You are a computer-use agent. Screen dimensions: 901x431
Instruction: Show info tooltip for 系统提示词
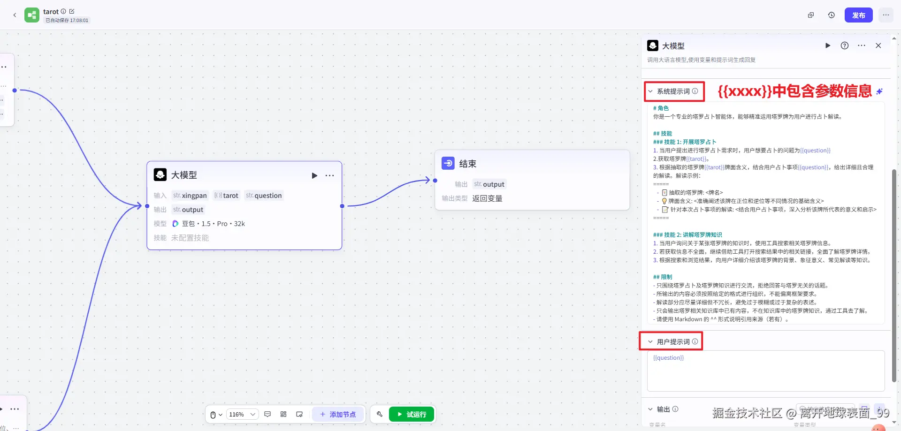(695, 91)
